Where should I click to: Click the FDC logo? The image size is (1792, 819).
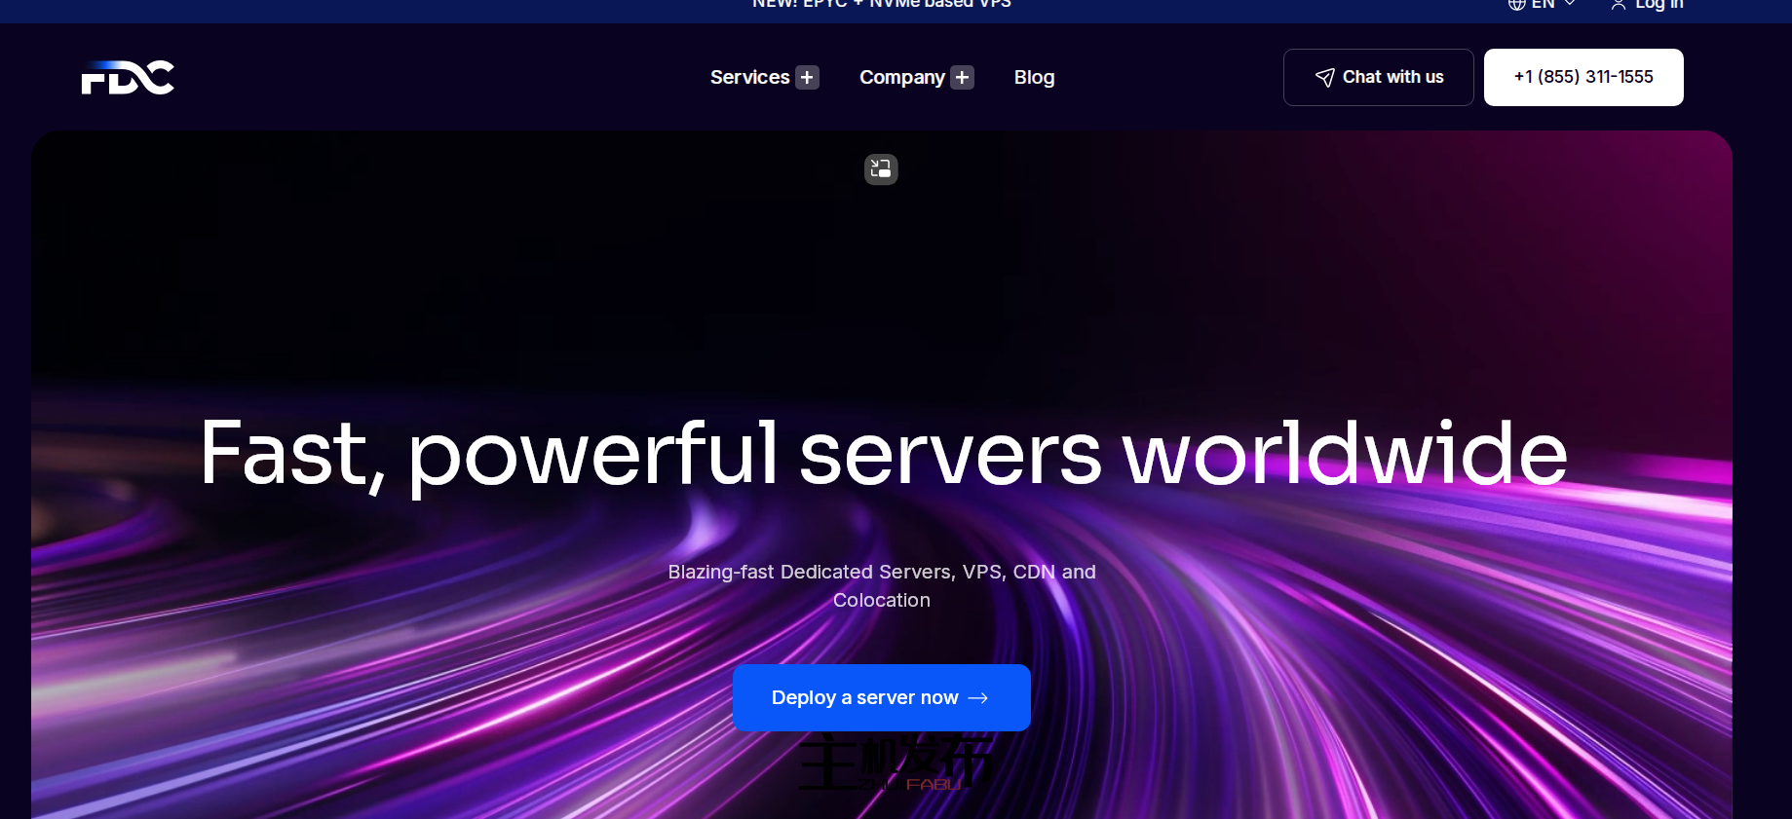(128, 78)
